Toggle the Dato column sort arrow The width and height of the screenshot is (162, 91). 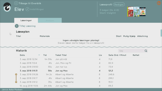(x=39, y=55)
